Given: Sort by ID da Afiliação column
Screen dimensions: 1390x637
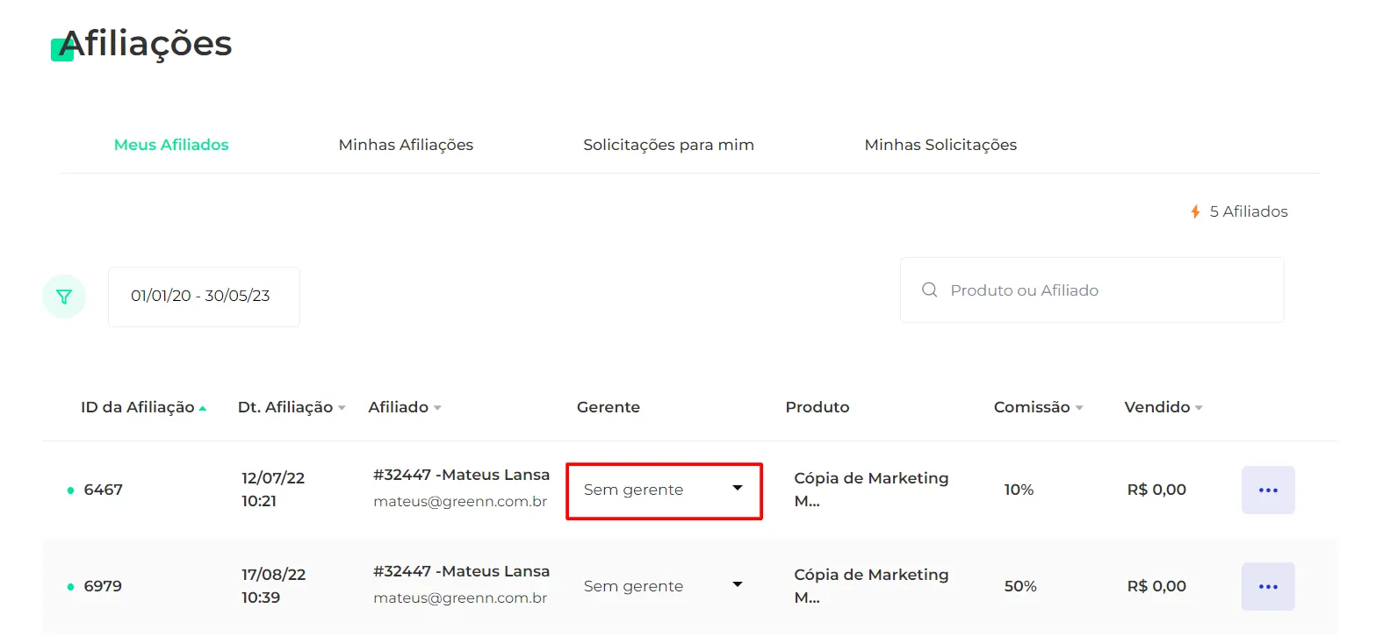Looking at the screenshot, I should (x=143, y=407).
